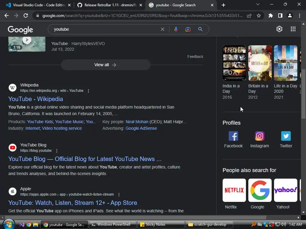The height and width of the screenshot is (229, 306).
Task: Open the Google apps grid
Action: pyautogui.click(x=293, y=29)
